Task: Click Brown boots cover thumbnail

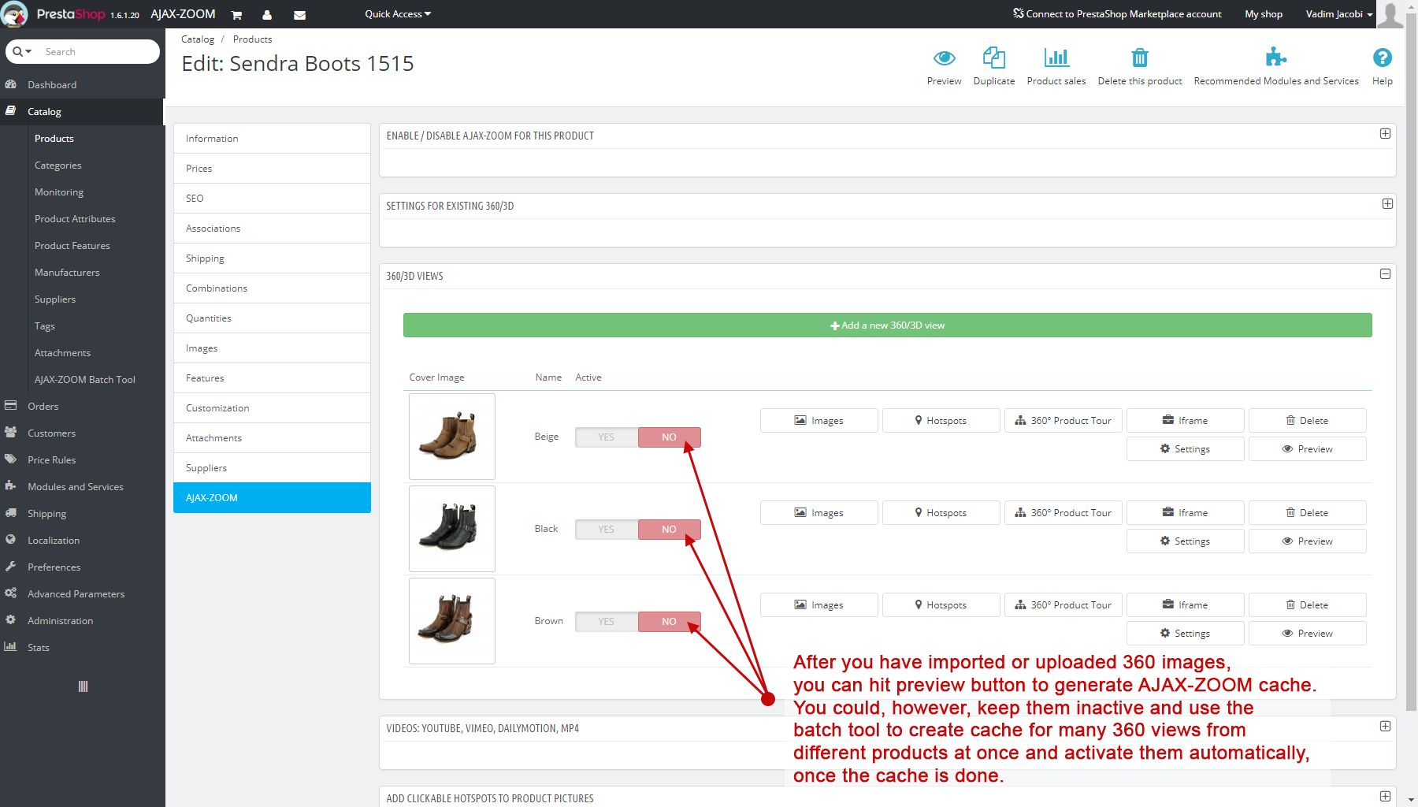Action: click(x=452, y=621)
